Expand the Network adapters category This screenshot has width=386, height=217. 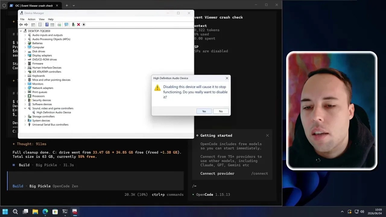click(25, 88)
